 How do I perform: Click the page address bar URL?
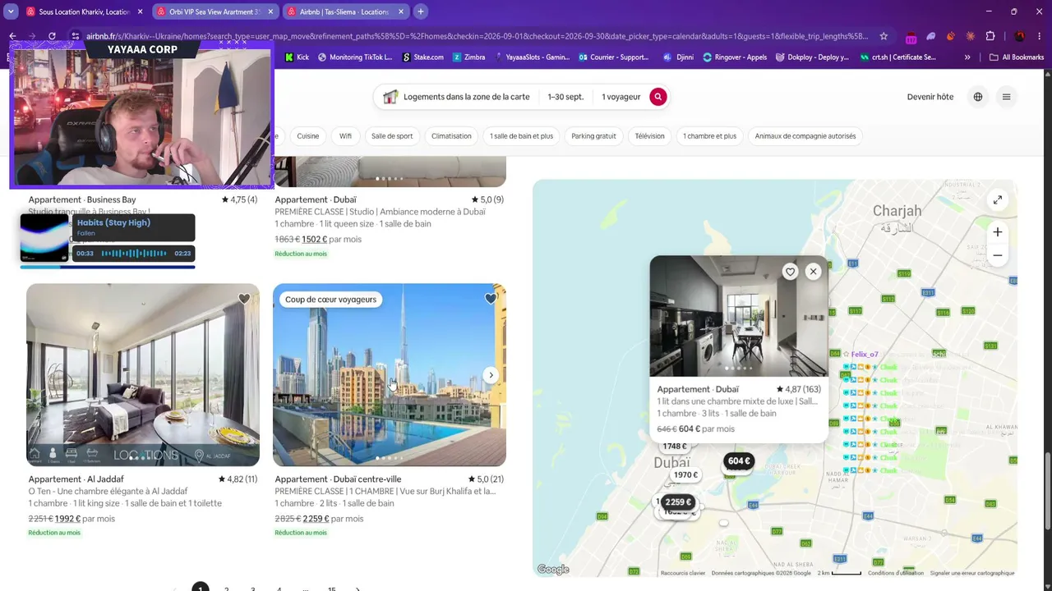[x=477, y=36]
